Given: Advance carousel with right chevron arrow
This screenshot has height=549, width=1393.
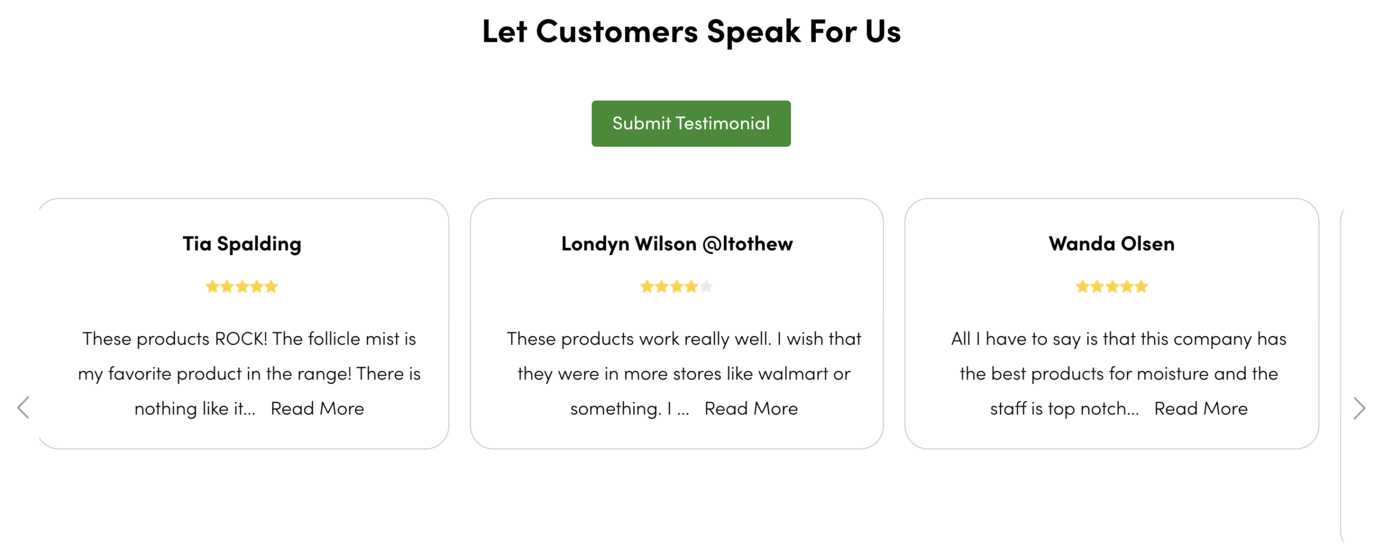Looking at the screenshot, I should (x=1359, y=408).
